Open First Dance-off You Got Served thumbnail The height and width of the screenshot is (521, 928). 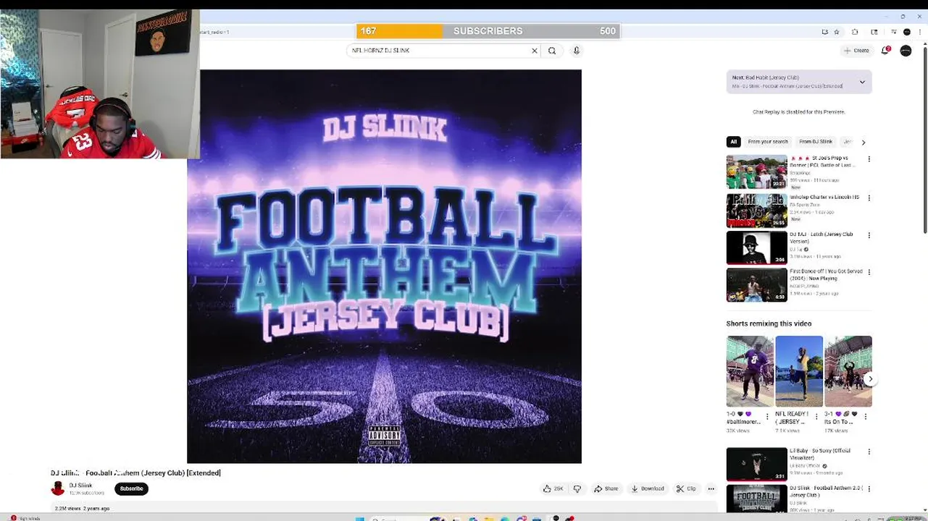coord(756,285)
